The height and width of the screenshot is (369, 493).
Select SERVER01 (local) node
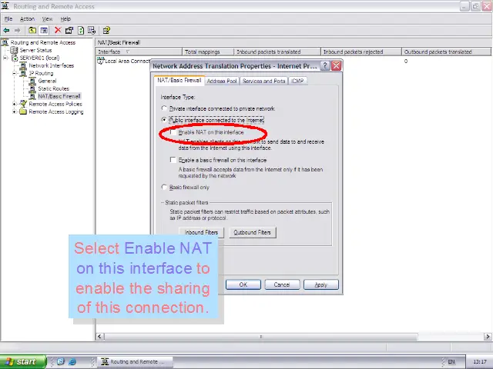click(x=39, y=58)
